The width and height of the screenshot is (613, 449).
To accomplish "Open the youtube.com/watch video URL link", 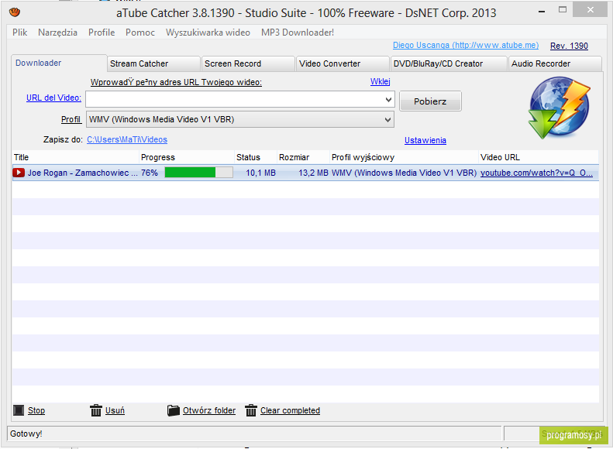I will coord(536,173).
